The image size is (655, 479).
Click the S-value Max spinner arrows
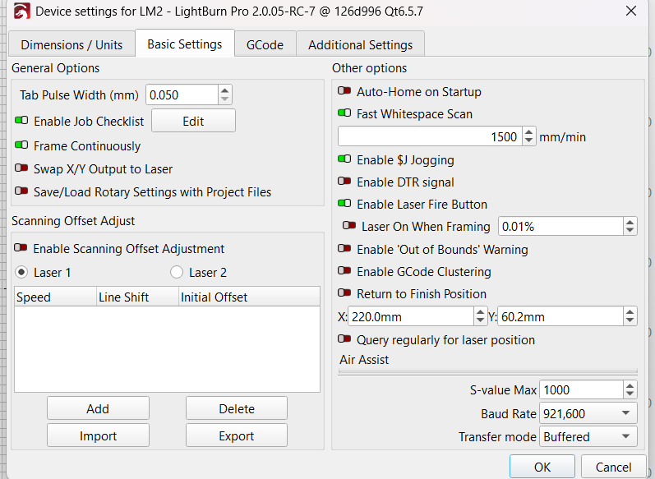tap(630, 390)
